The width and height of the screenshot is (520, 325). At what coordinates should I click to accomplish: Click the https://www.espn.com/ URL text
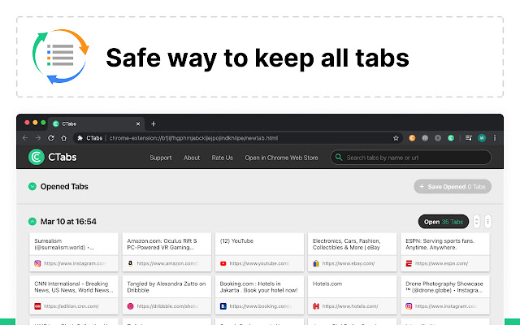pos(441,263)
